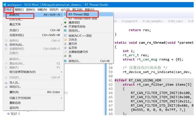
Task: Click the 从模板创建文件 icon
Action: point(65,52)
